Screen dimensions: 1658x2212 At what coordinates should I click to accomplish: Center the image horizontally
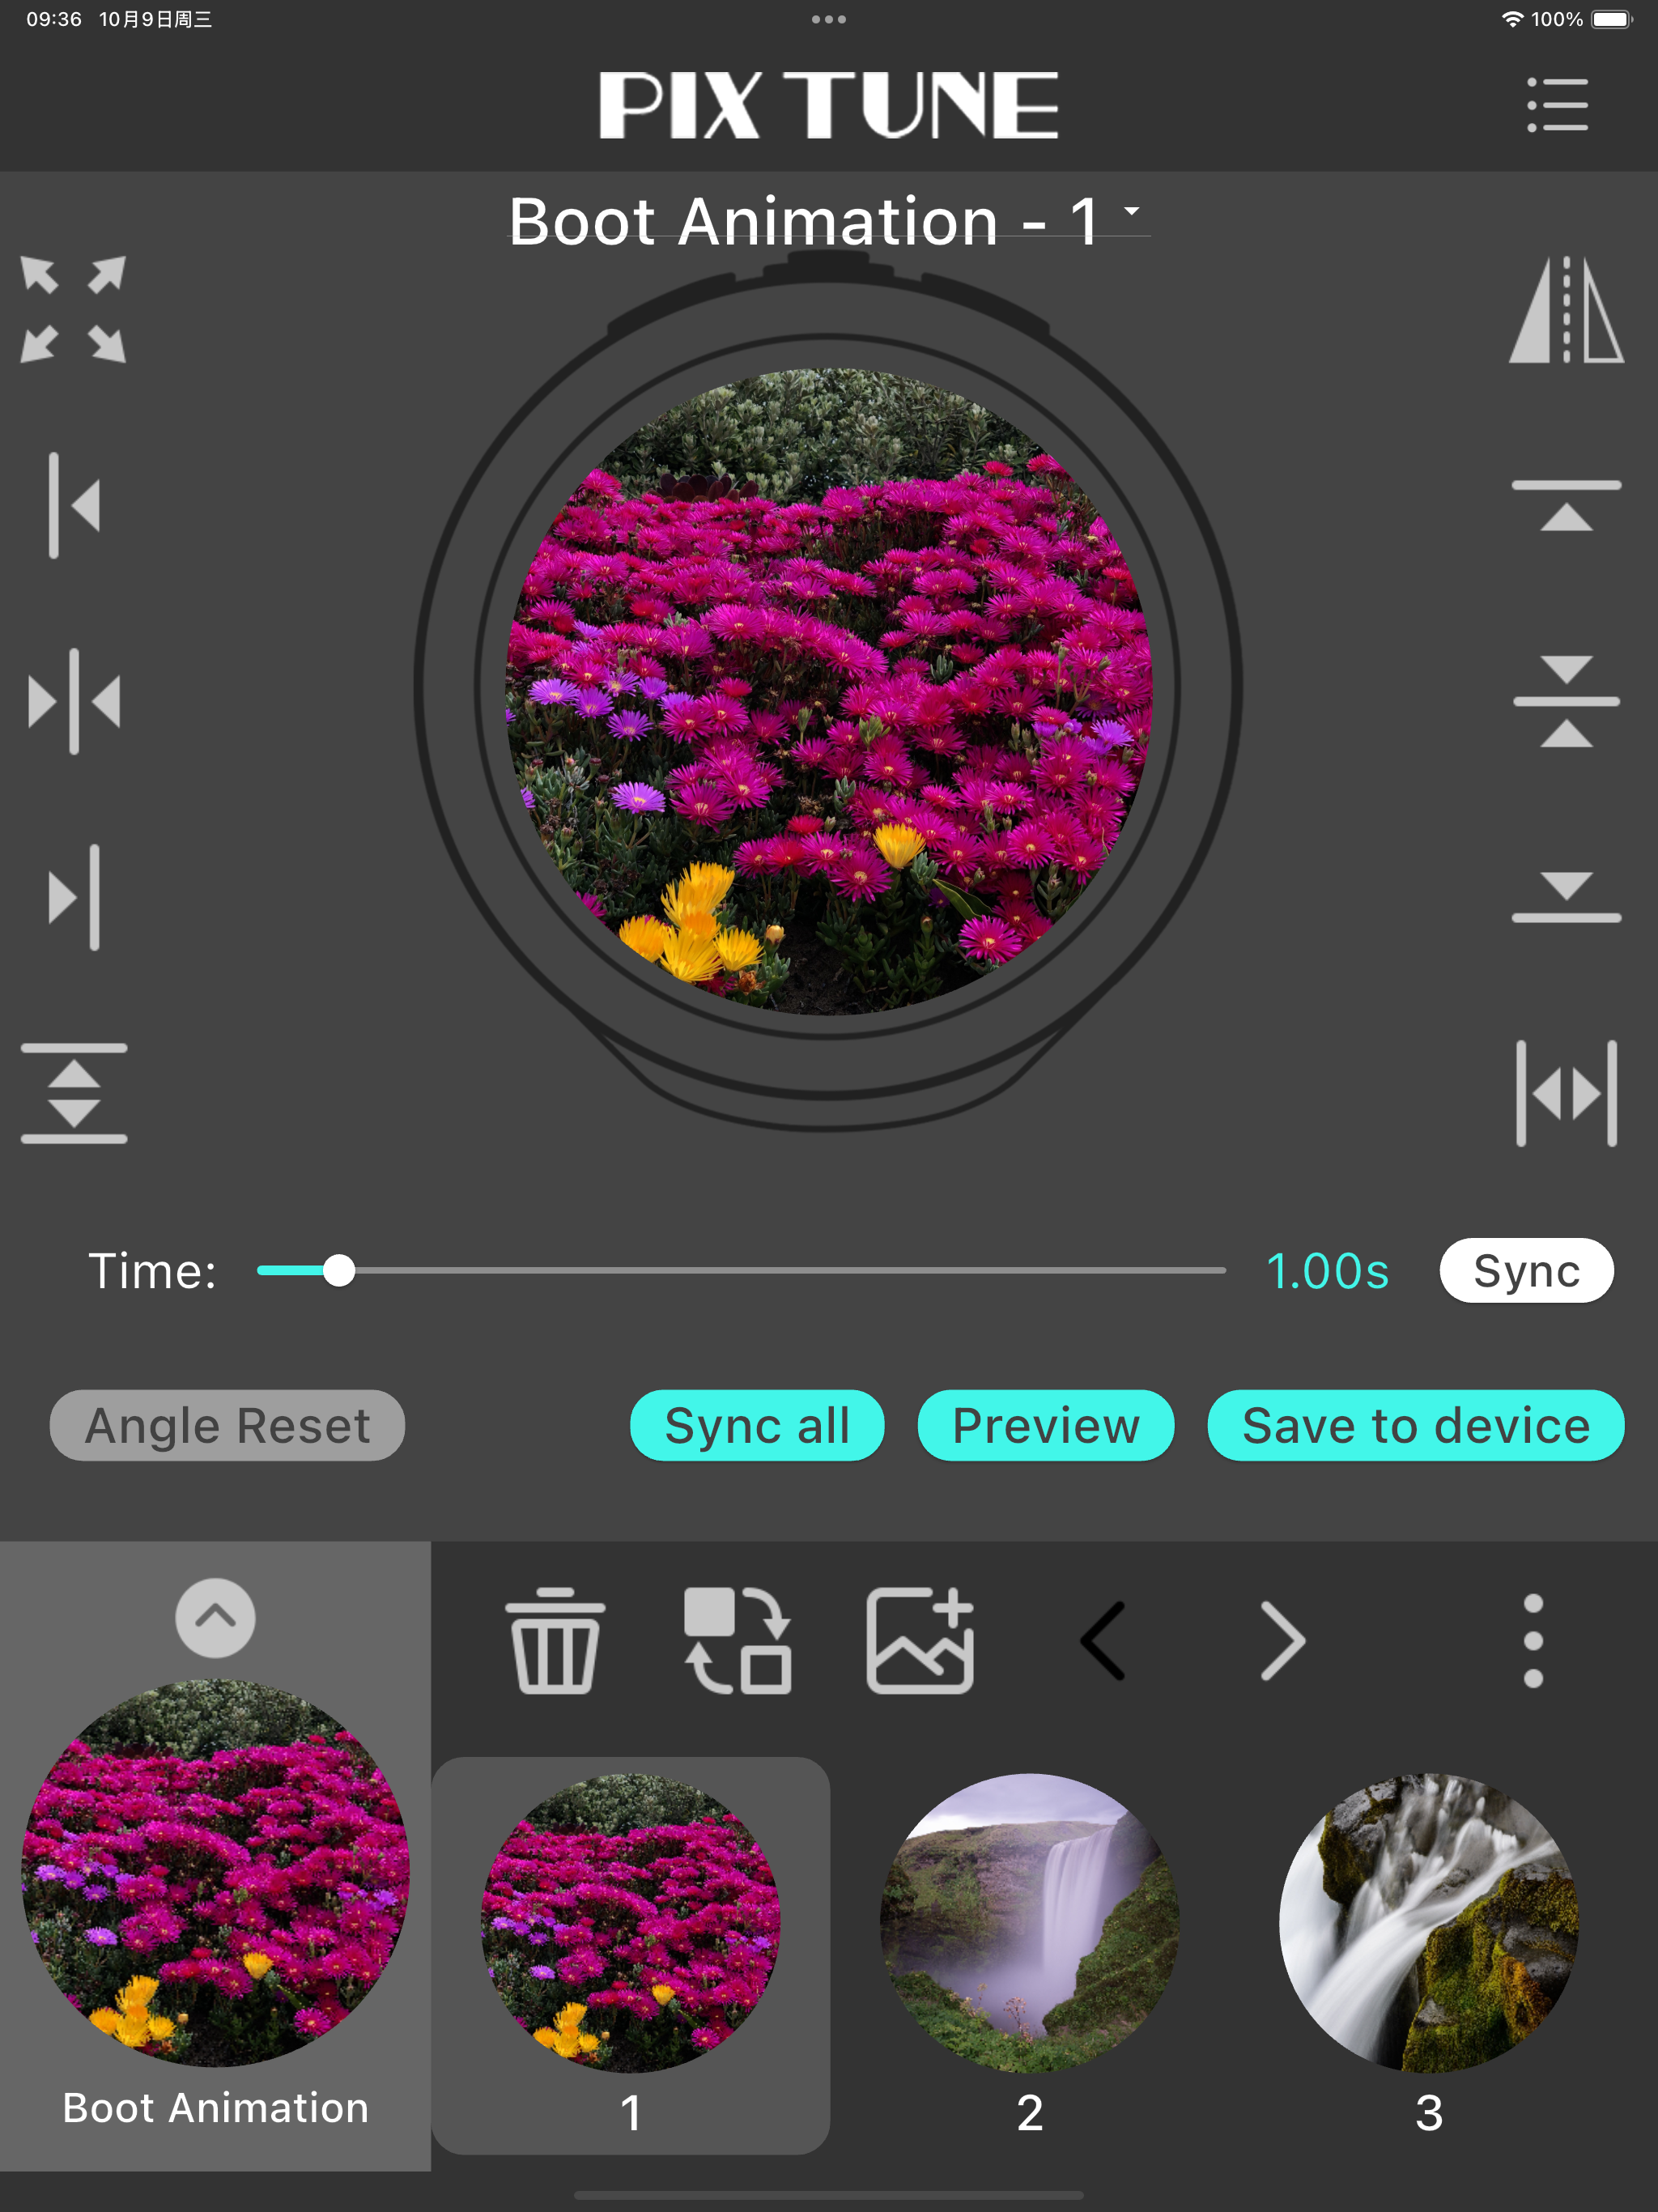pyautogui.click(x=73, y=701)
